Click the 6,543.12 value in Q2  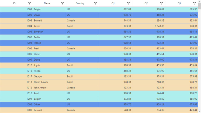tap(159, 26)
